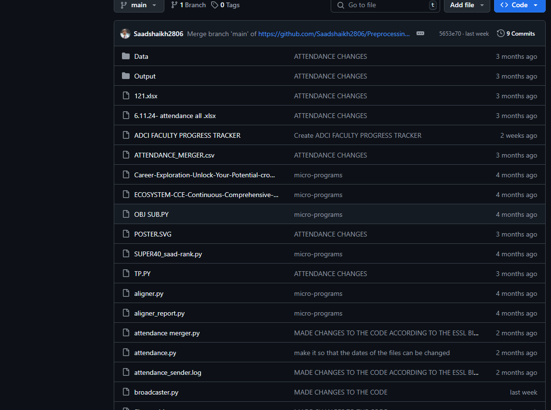This screenshot has width=551, height=410.
Task: Open attendance_sender.log
Action: click(168, 372)
